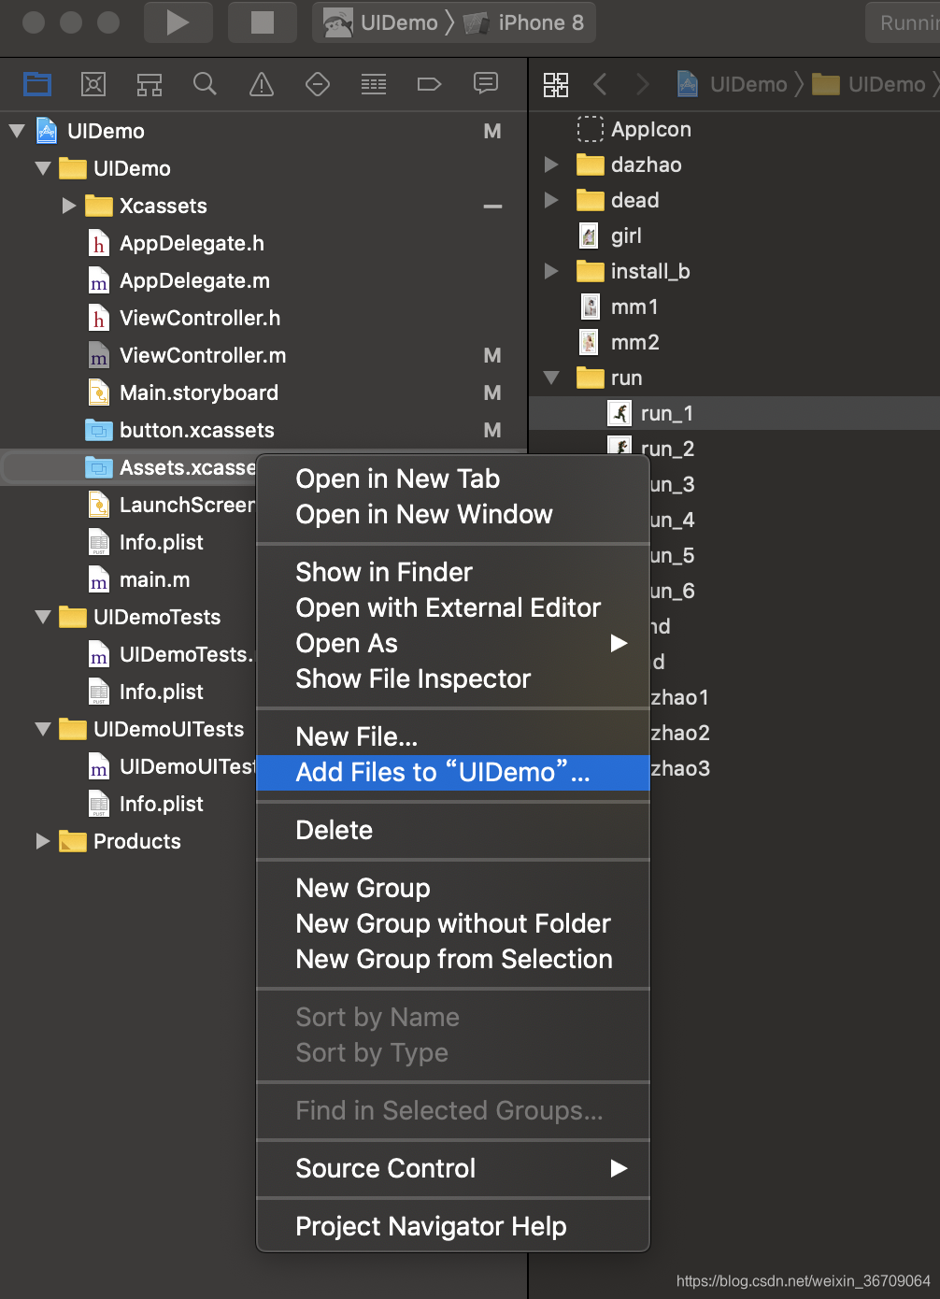Open the Open As submenu
The image size is (940, 1299).
[x=453, y=643]
